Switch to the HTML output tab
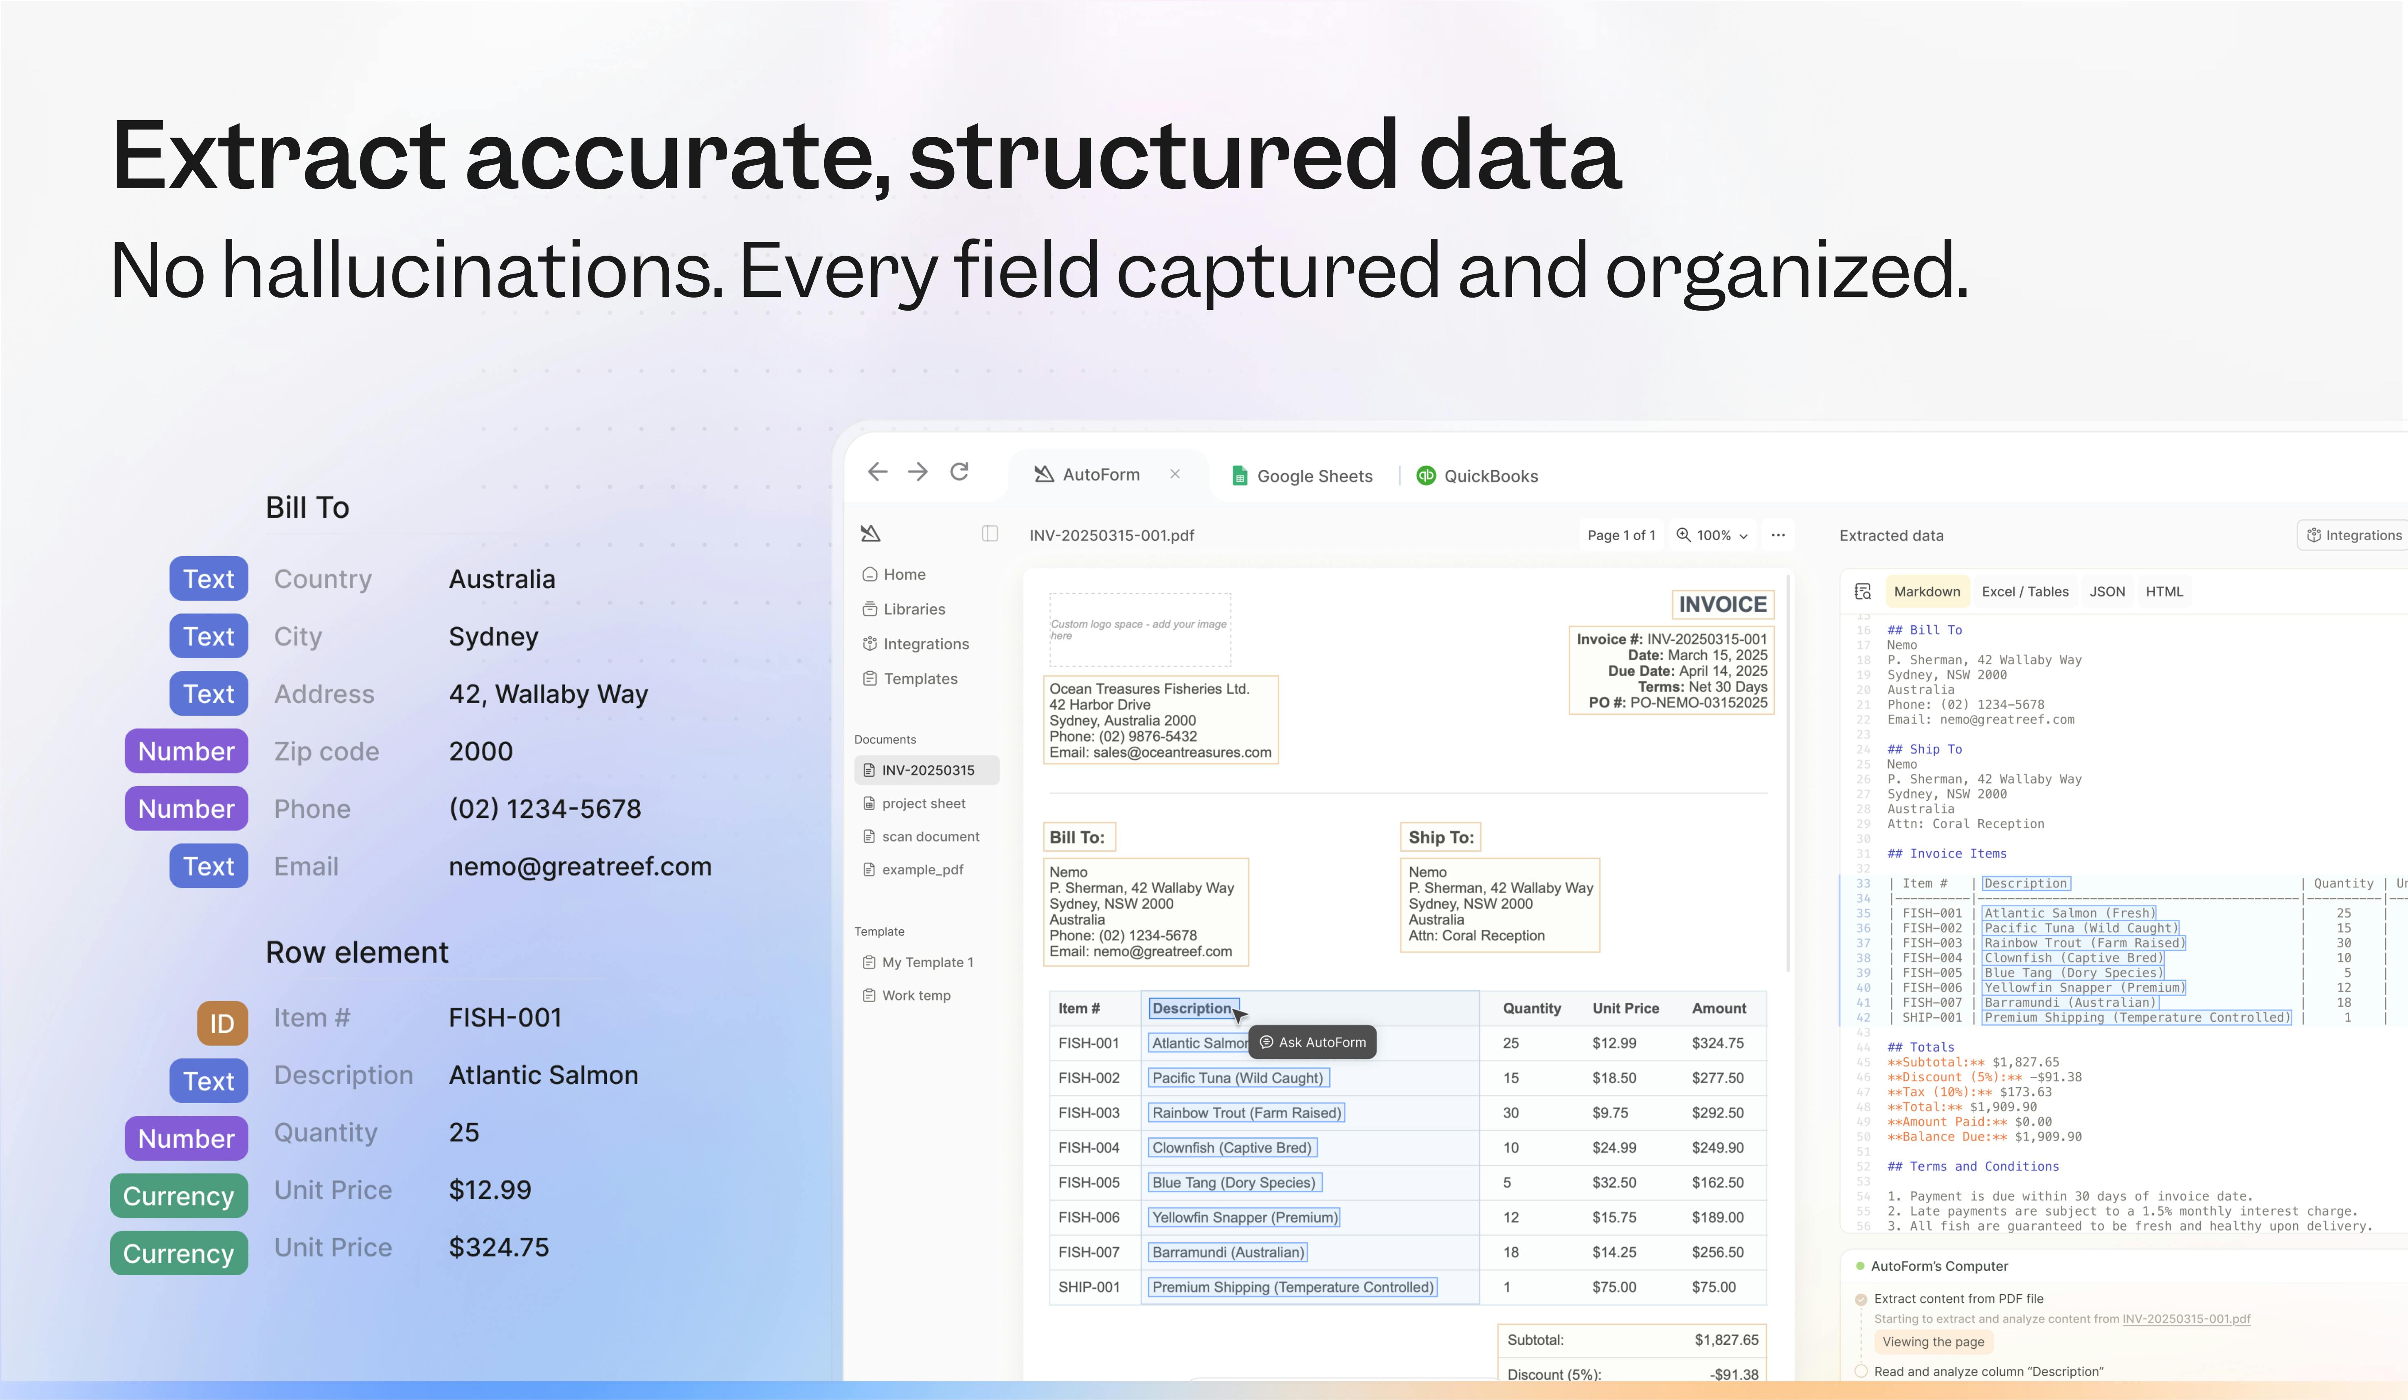 pyautogui.click(x=2164, y=592)
